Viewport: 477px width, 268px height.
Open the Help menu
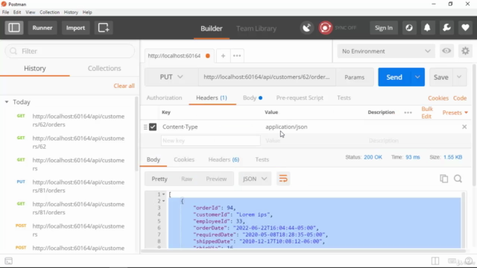pyautogui.click(x=87, y=12)
